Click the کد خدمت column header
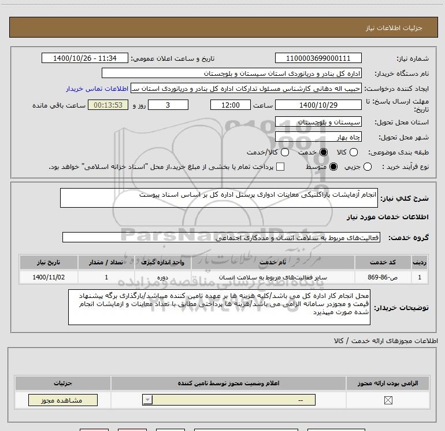Image resolution: width=445 pixels, height=431 pixels. (383, 262)
